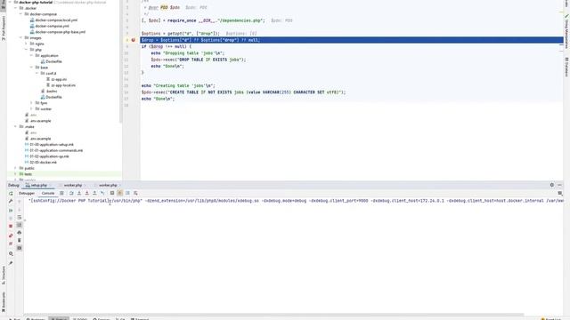
Task: Click bottom icon in console side toolbar
Action: [x=20, y=248]
